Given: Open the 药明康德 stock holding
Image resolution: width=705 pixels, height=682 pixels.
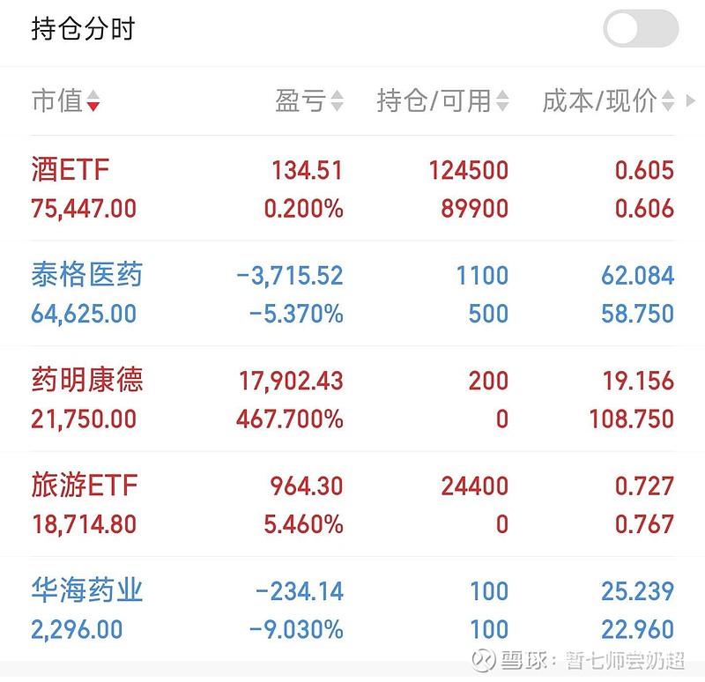Looking at the screenshot, I should (86, 380).
